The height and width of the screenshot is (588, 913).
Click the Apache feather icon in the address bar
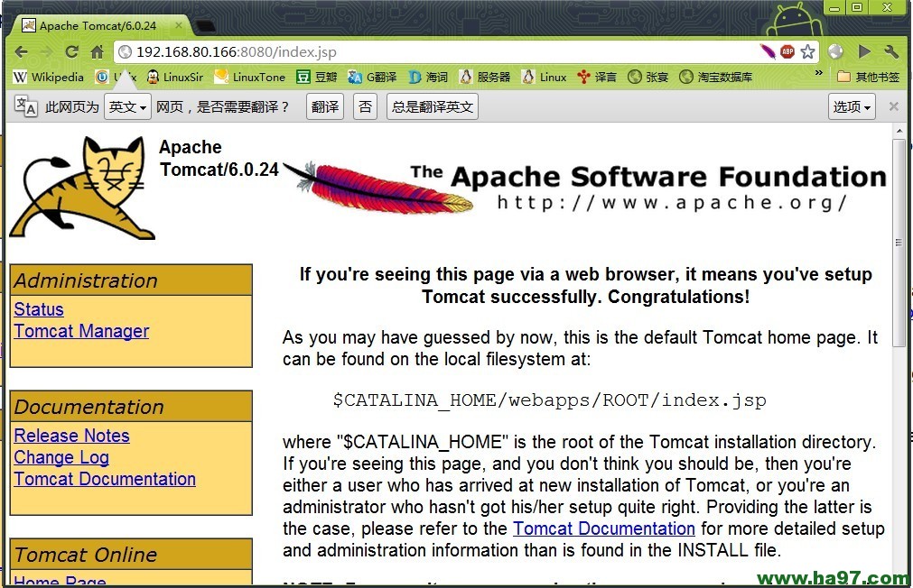(x=767, y=51)
